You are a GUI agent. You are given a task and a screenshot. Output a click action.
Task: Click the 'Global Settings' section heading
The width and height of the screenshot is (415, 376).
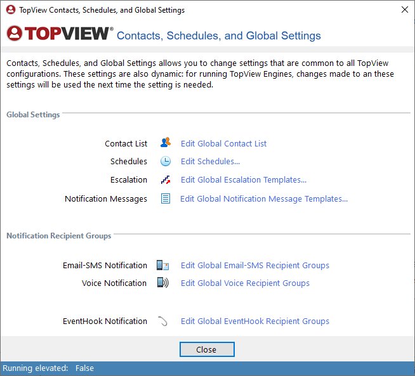pyautogui.click(x=33, y=115)
